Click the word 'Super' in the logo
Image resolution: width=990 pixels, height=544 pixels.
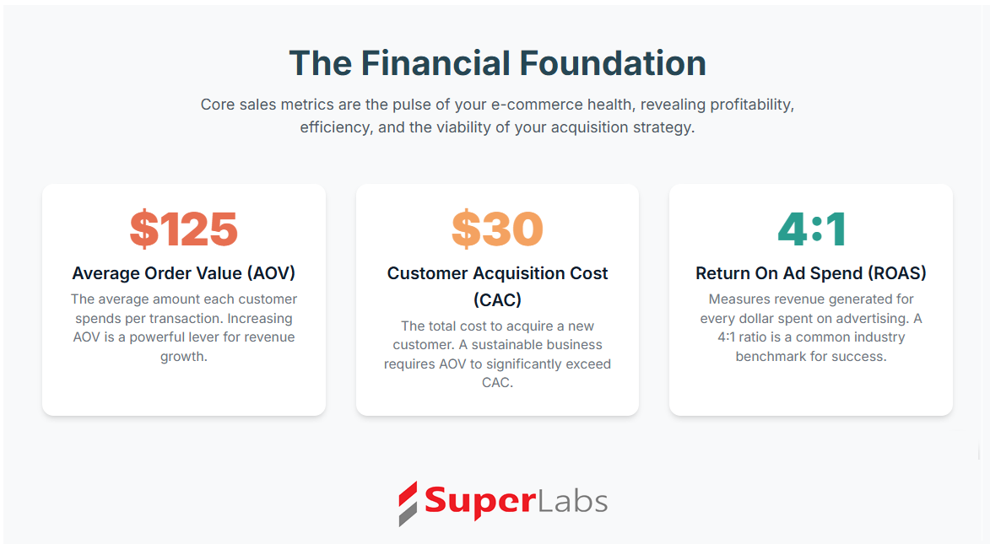point(480,503)
